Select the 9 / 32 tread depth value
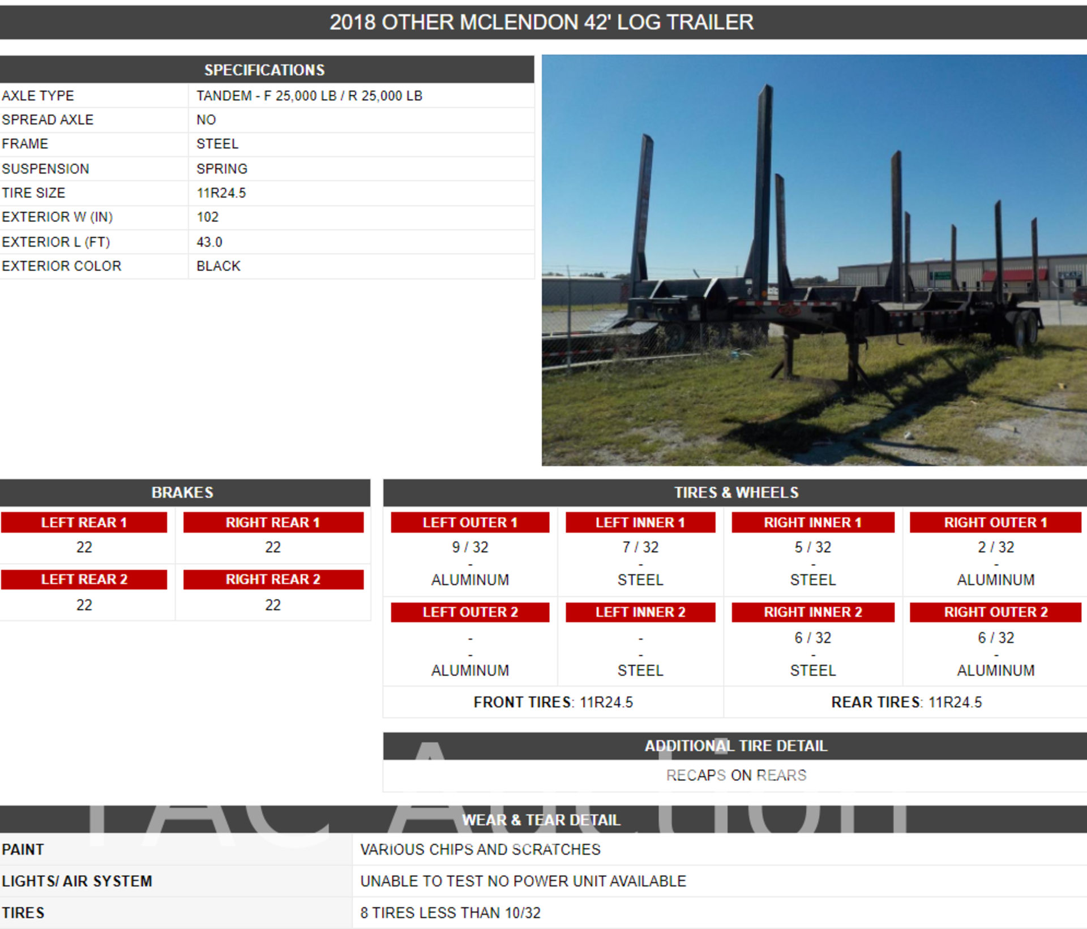 pos(470,547)
